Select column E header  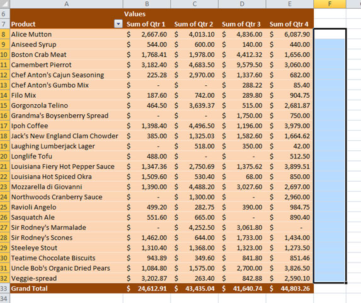click(290, 4)
